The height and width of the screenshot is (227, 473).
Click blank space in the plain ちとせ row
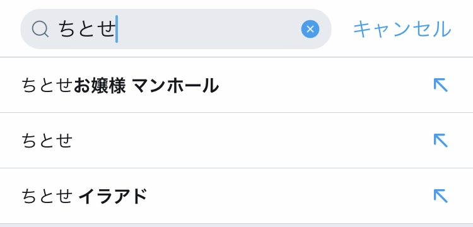point(250,141)
